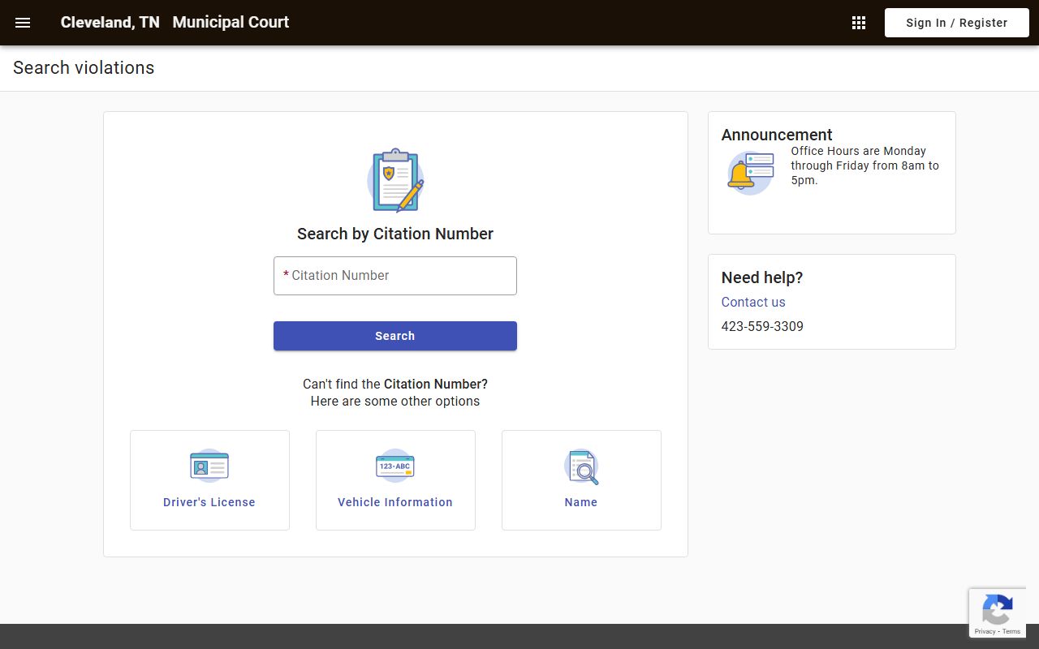Screen dimensions: 1039x649
Task: Choose the Vehicle Information text label
Action: [395, 502]
